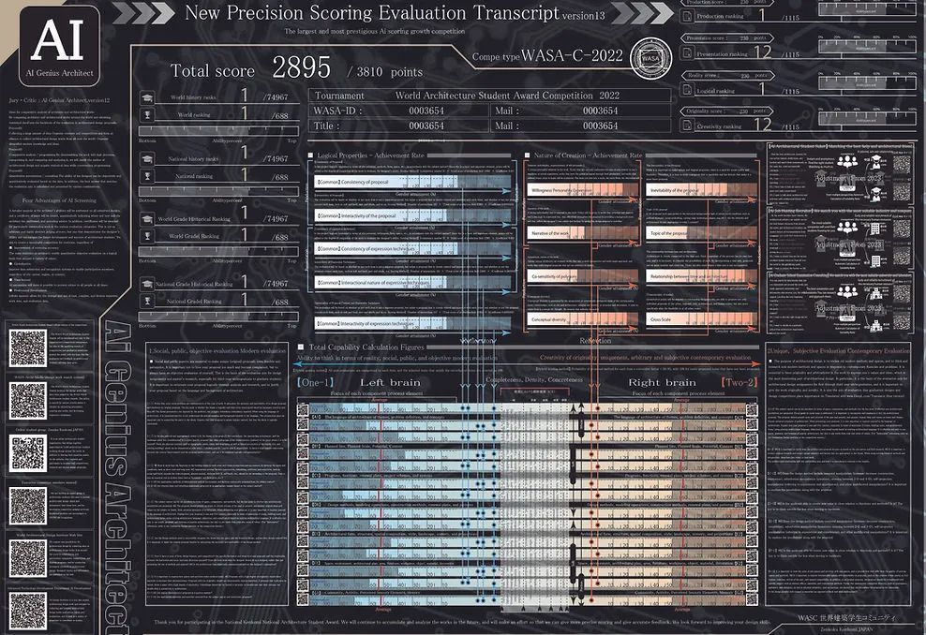Open QR code for World Architectural Design Institute Web Site

[x=27, y=558]
